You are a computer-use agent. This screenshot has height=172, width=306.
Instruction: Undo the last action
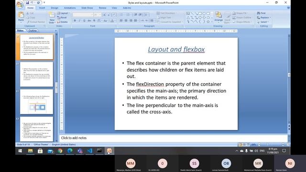tap(32, 3)
